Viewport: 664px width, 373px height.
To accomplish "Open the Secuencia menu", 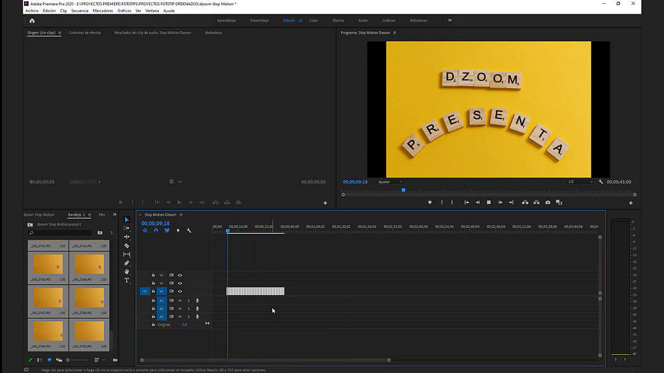I will click(x=80, y=11).
